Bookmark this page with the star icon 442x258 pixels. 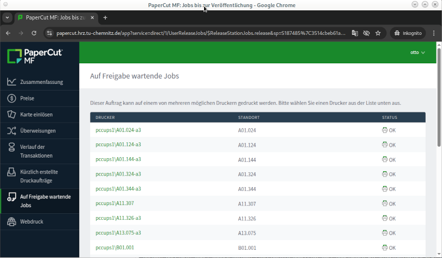378,33
